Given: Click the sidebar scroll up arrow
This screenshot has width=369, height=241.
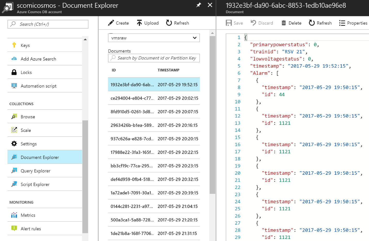Looking at the screenshot, I should (85, 39).
